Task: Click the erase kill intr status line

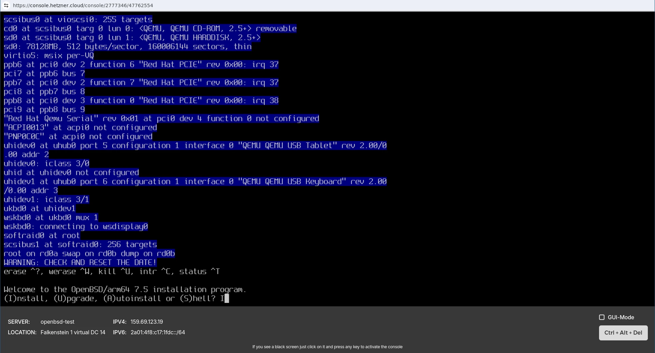Action: (112, 272)
